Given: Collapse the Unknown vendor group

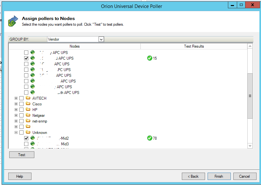Looking at the screenshot, I should [16, 132].
